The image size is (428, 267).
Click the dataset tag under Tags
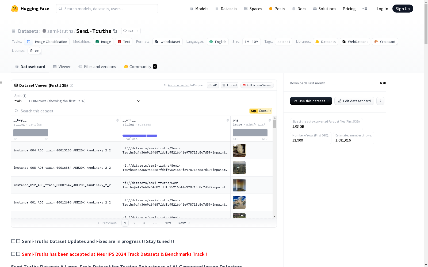pos(284,42)
